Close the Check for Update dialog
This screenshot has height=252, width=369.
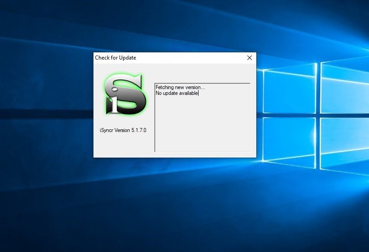(250, 58)
